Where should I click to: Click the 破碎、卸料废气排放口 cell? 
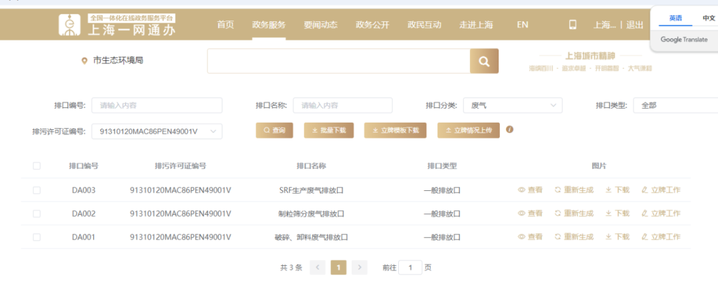[311, 237]
